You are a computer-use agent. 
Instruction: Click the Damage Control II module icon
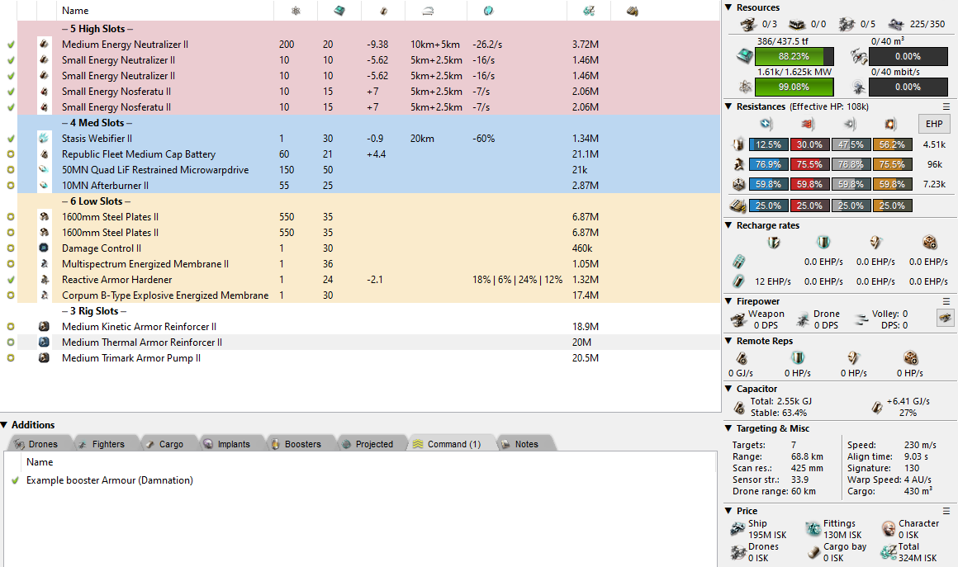tap(44, 248)
